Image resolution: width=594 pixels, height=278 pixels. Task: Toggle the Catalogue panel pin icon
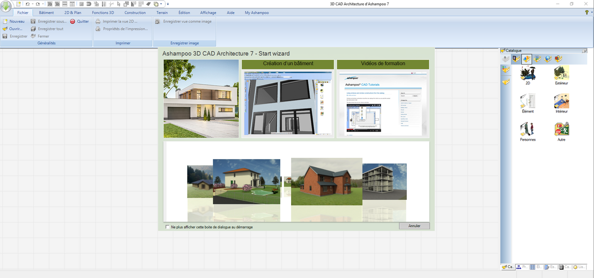(x=585, y=51)
